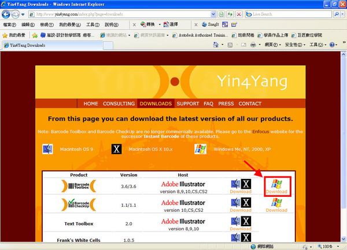
Task: Open the 工具(T) menu in menu bar
Action: 93,24
